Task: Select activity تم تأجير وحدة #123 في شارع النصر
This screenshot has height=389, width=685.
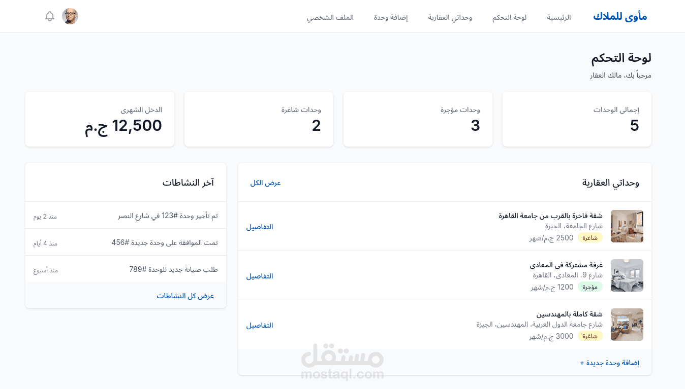Action: (168, 216)
